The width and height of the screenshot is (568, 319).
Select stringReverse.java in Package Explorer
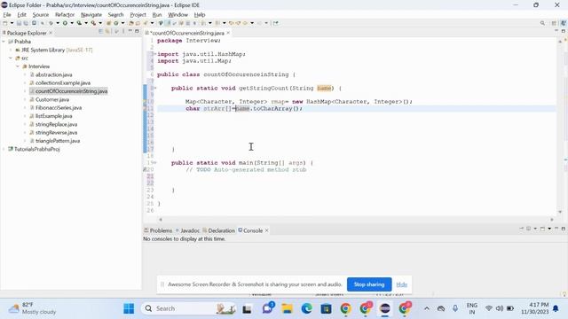click(x=56, y=133)
